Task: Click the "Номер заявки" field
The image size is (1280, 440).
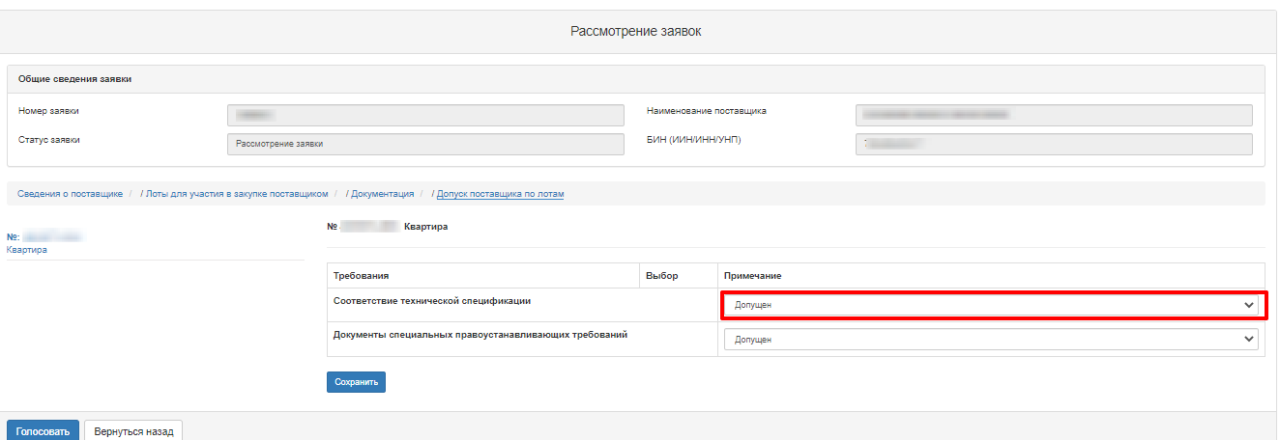Action: click(425, 115)
